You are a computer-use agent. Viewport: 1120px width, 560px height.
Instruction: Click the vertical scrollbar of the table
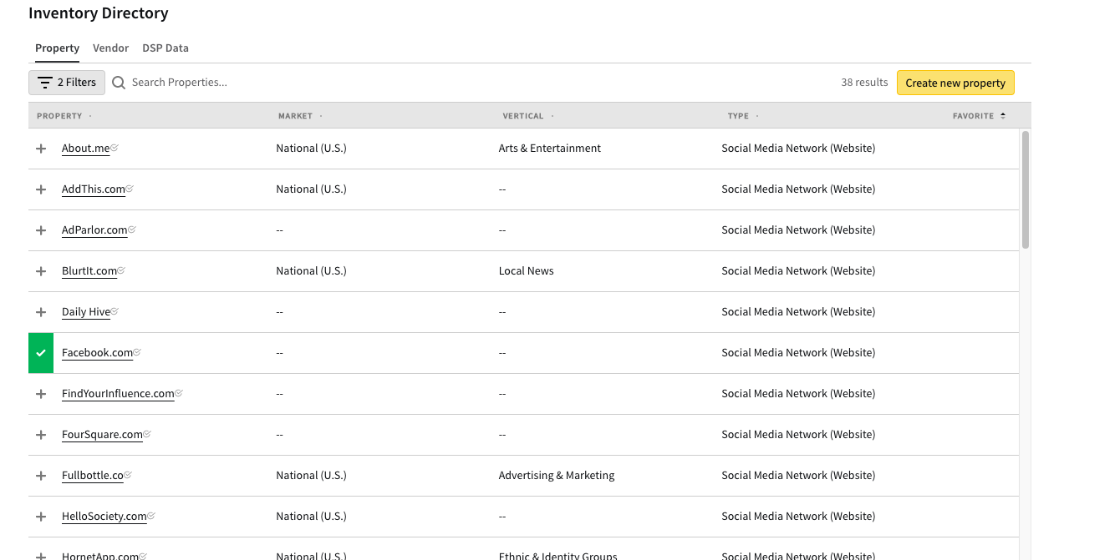1026,189
